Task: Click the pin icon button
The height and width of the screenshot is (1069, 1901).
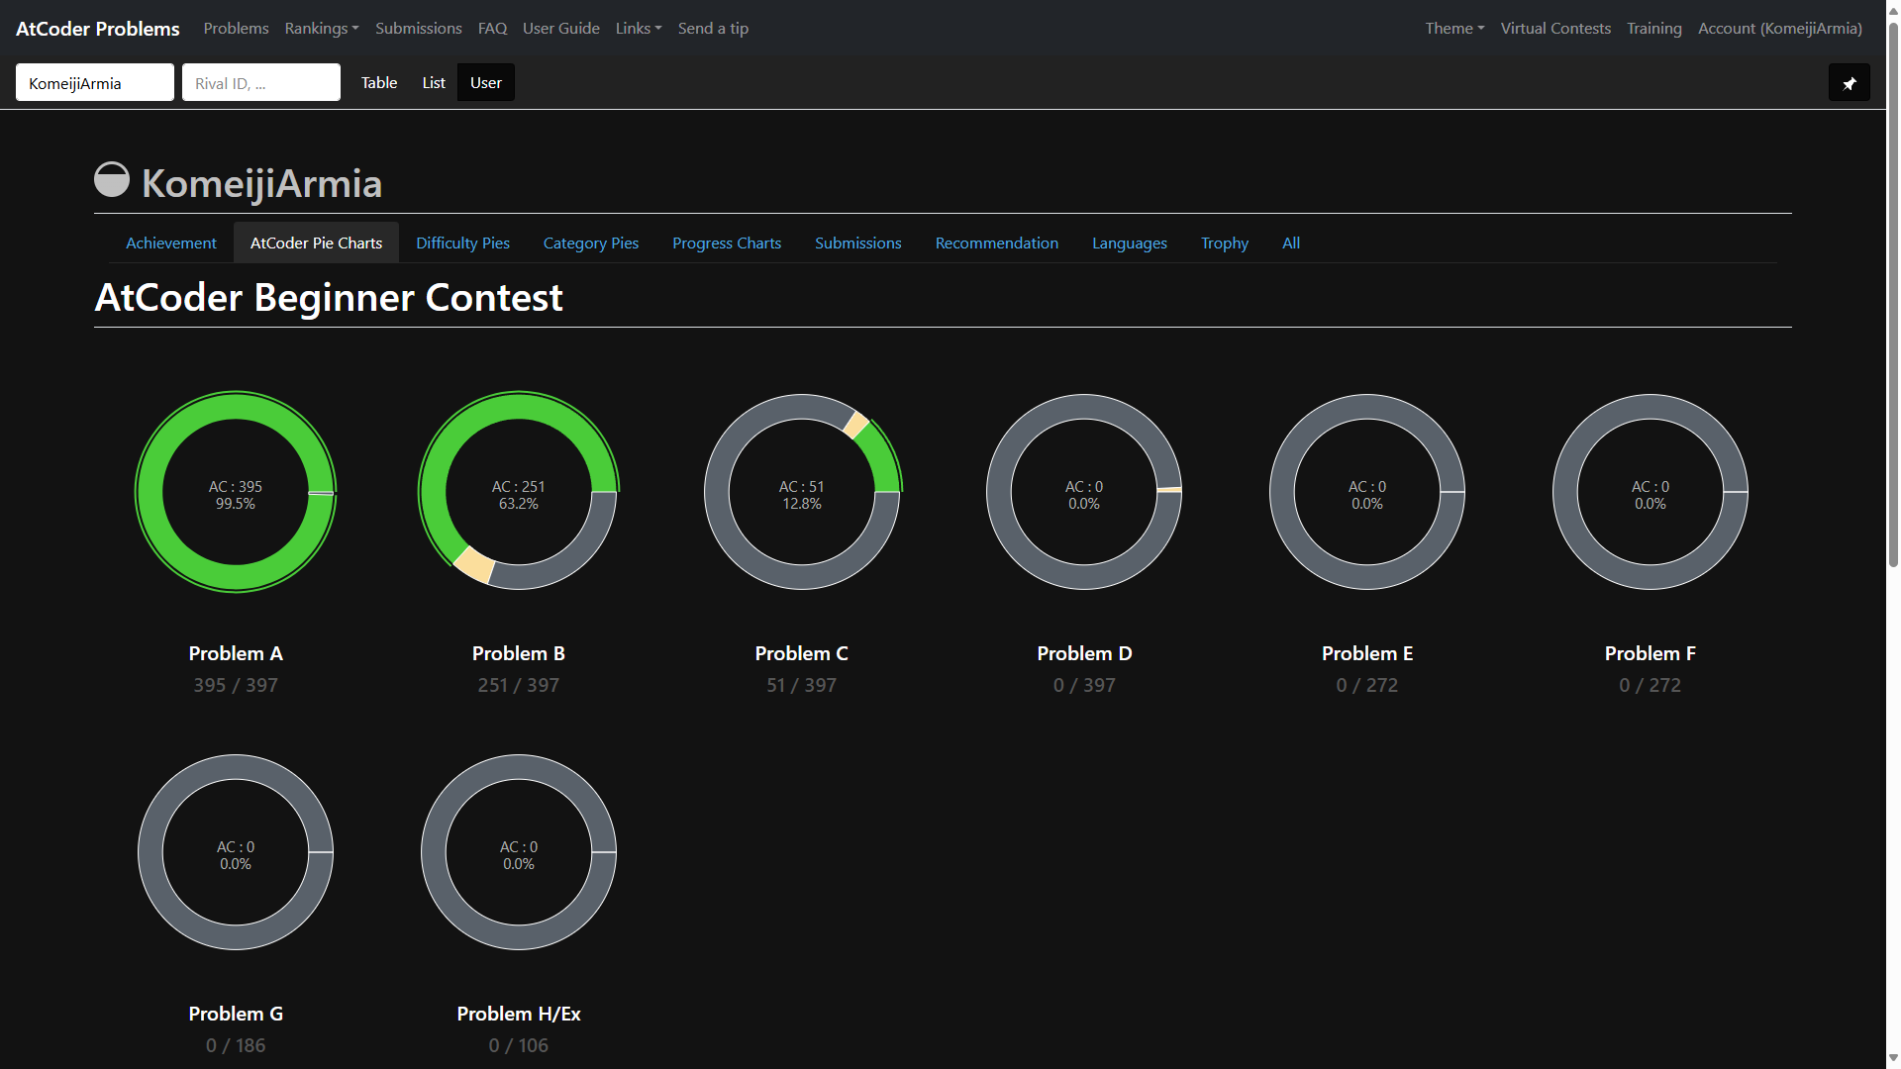Action: (x=1849, y=83)
